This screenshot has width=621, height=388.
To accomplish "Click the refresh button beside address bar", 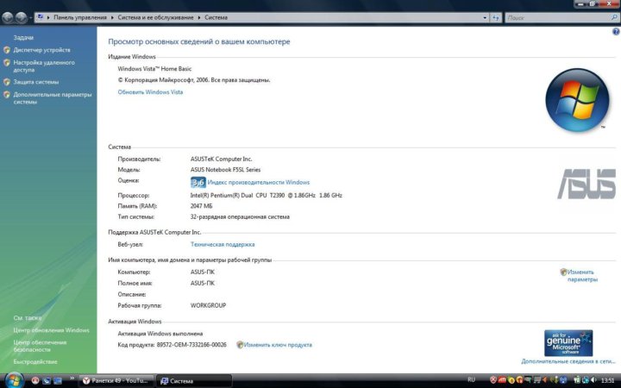I will (x=495, y=16).
